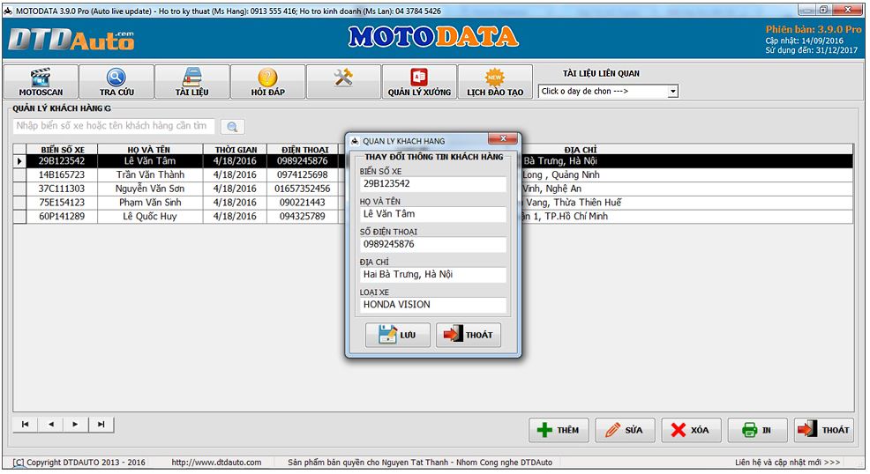The width and height of the screenshot is (870, 474).
Task: Click Liên hệ và cập nhật mới
Action: [x=787, y=463]
